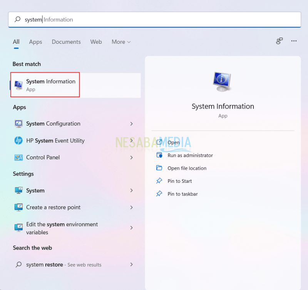Click System Information title in preview pane

(223, 106)
